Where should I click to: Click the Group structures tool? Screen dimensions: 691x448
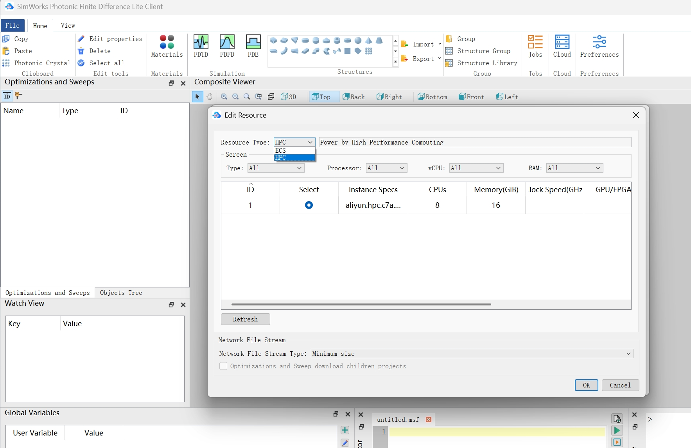(461, 39)
